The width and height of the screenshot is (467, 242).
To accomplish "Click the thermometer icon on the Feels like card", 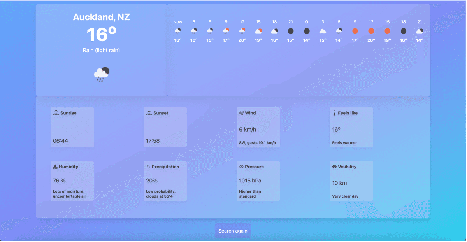I will click(x=334, y=113).
